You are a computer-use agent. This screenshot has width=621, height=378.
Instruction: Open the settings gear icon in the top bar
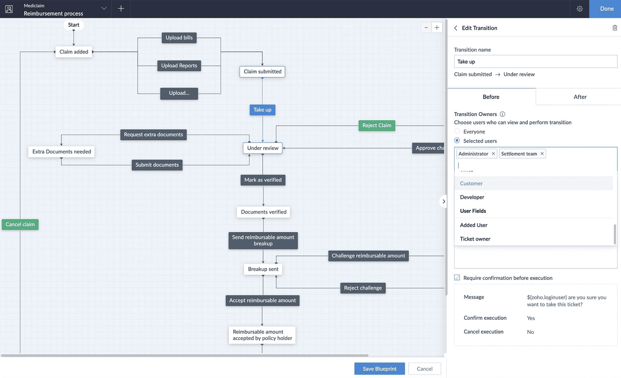coord(580,9)
